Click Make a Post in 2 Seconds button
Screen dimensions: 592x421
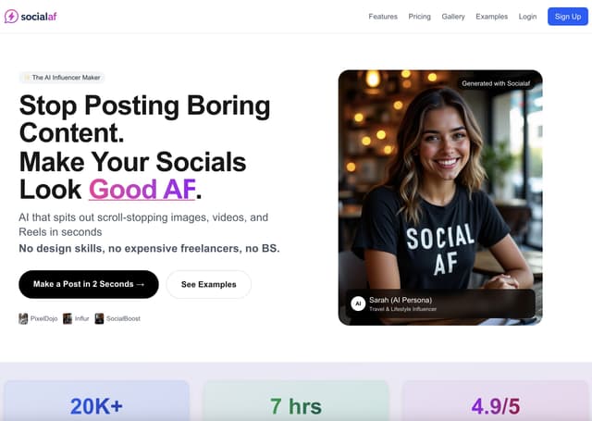[x=89, y=284]
